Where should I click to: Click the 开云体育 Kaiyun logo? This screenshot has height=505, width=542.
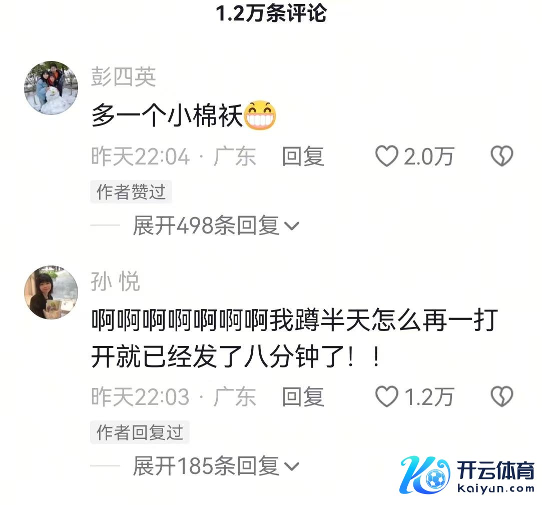pyautogui.click(x=467, y=474)
